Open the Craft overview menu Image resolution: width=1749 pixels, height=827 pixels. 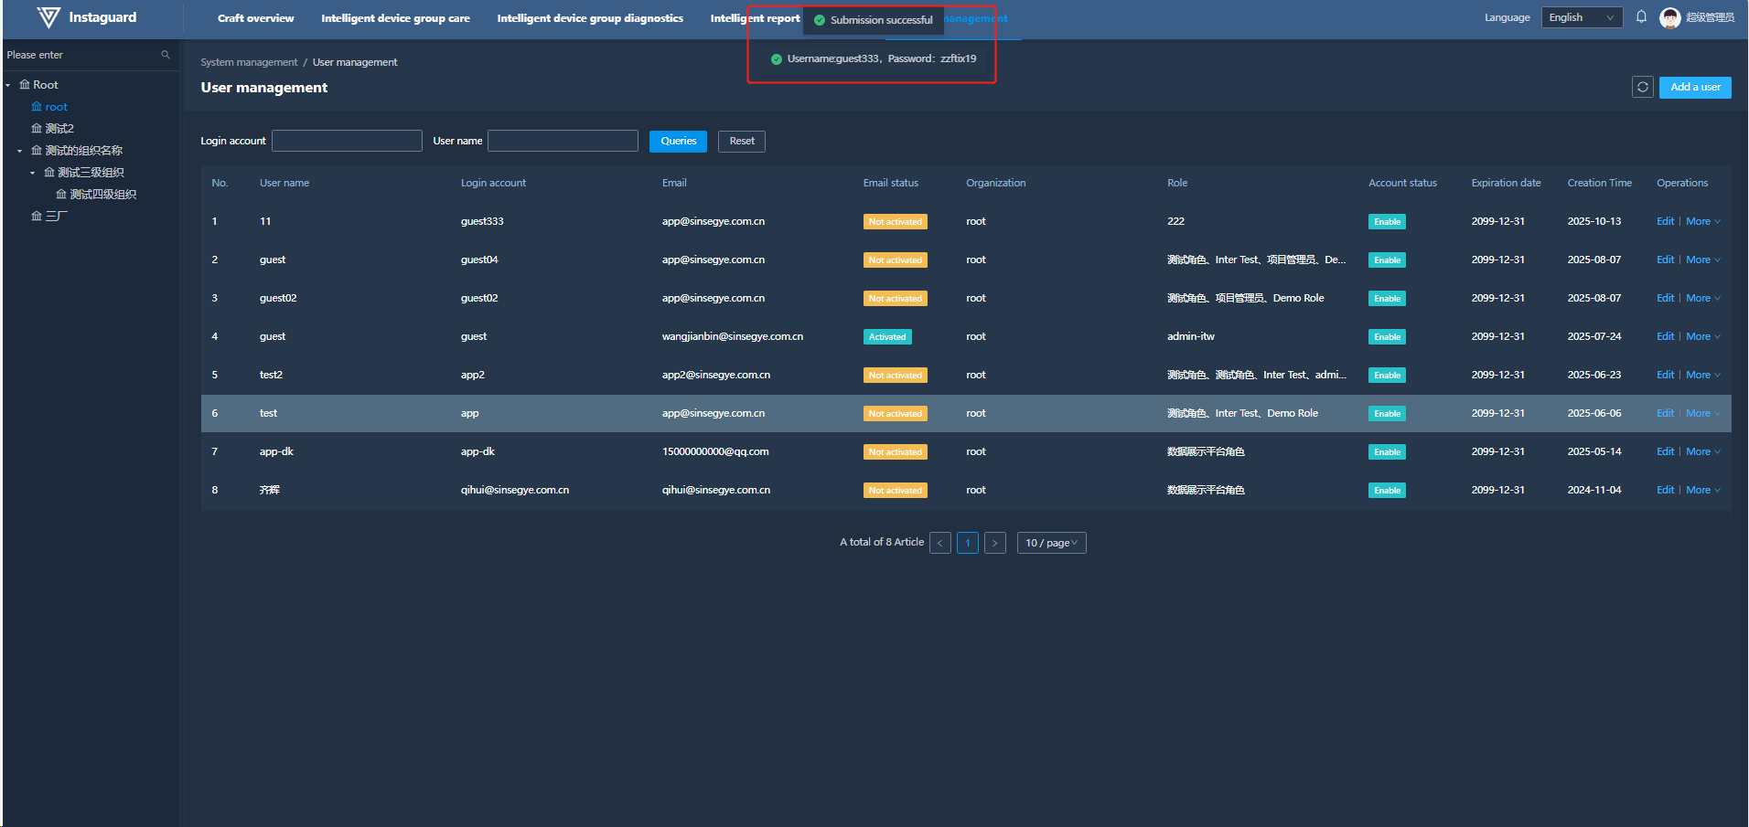tap(255, 18)
